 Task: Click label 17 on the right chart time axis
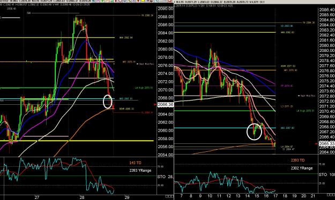pyautogui.click(x=276, y=196)
